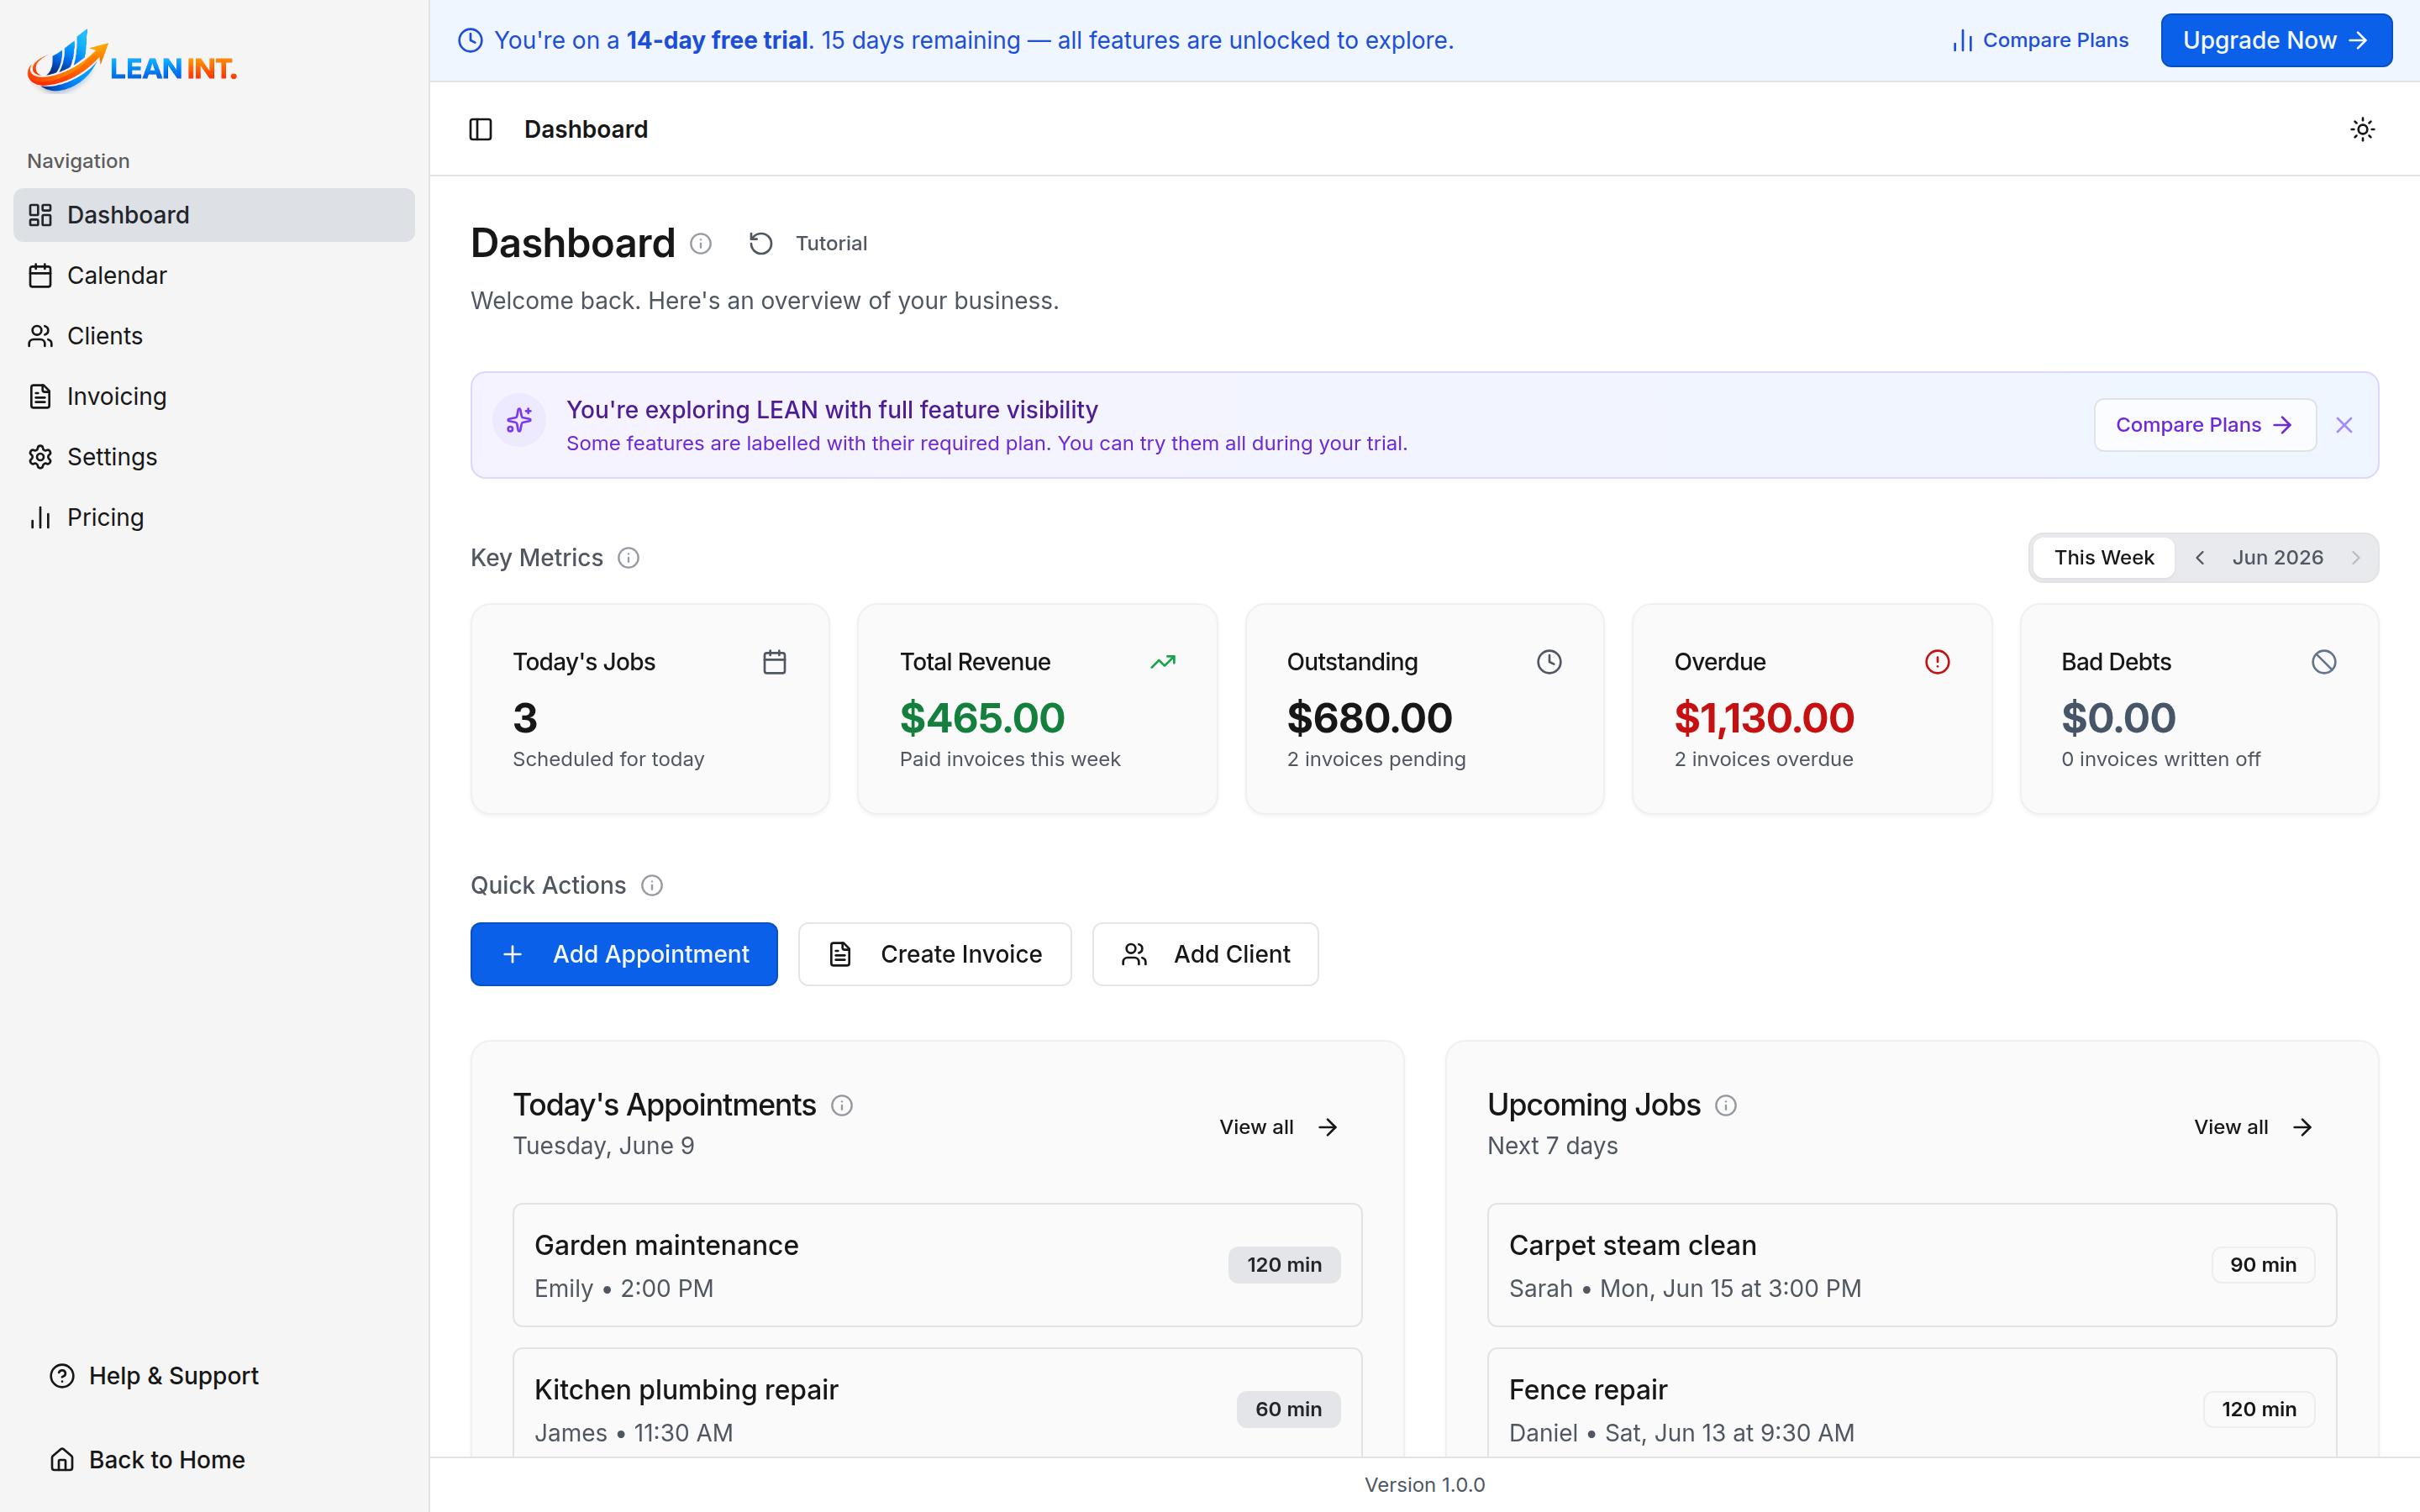Go to previous month before Jun 2026
The image size is (2420, 1512).
pyautogui.click(x=2200, y=558)
